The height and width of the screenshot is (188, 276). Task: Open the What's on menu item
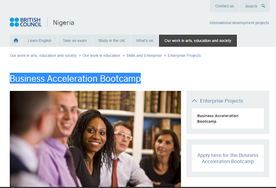point(144,41)
